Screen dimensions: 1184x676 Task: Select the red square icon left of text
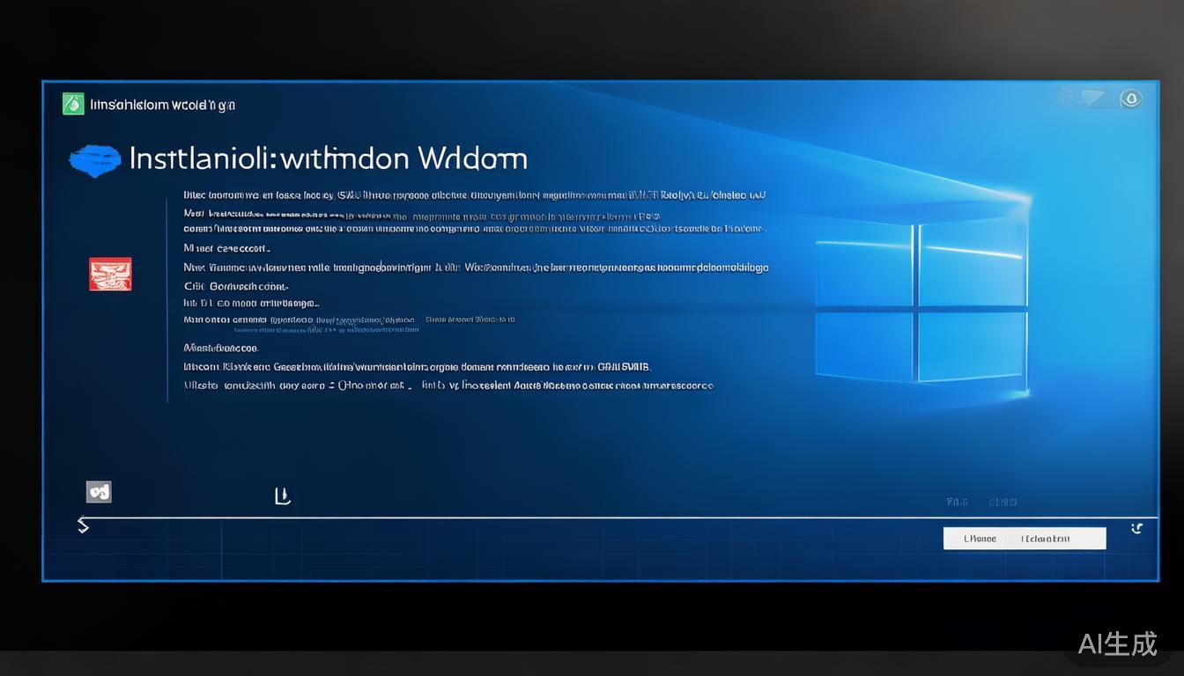tap(110, 274)
